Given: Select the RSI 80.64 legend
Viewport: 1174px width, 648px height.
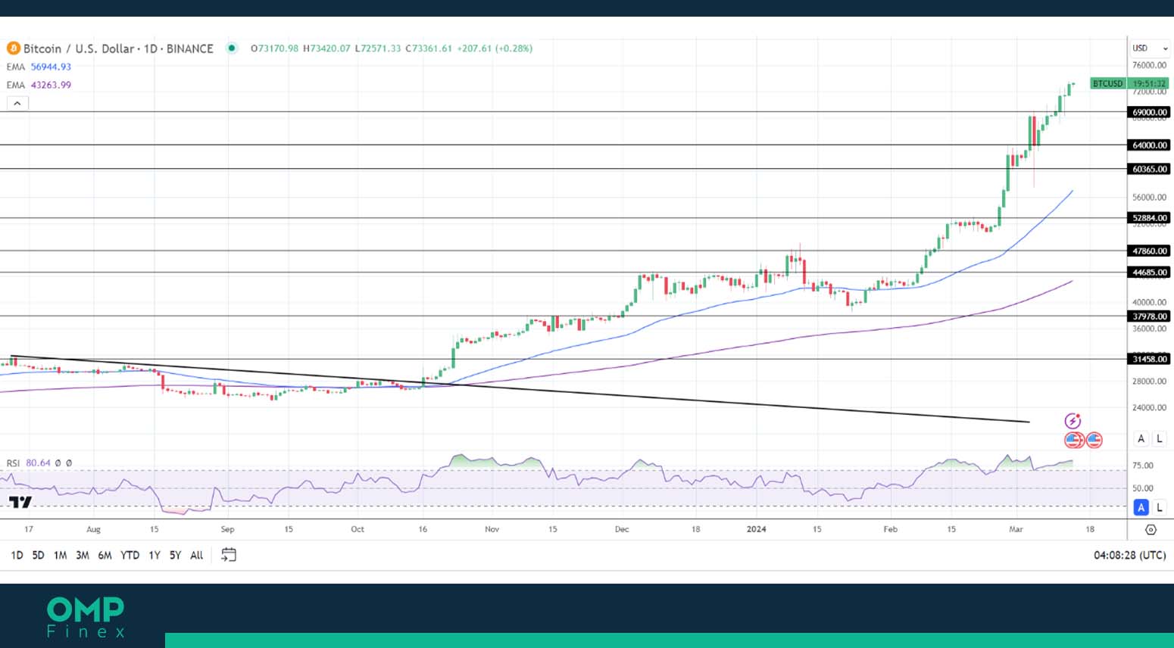Looking at the screenshot, I should [x=39, y=463].
